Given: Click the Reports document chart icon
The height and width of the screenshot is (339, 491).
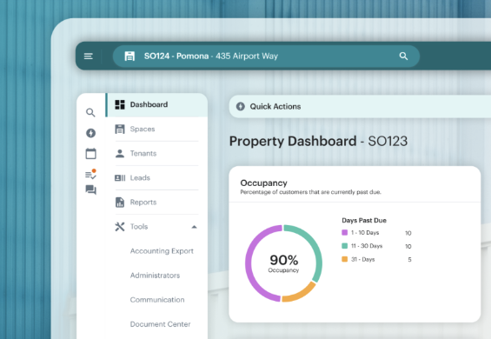Looking at the screenshot, I should point(120,203).
